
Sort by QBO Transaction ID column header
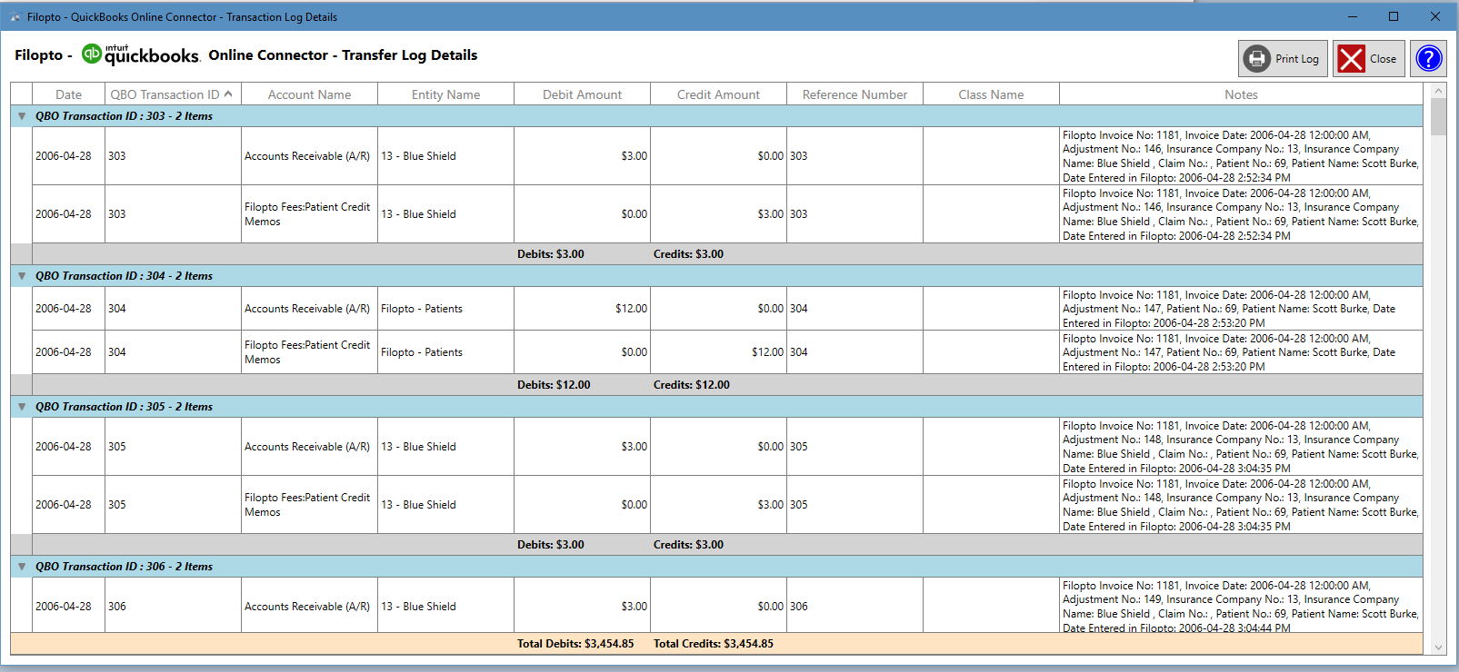coord(173,94)
